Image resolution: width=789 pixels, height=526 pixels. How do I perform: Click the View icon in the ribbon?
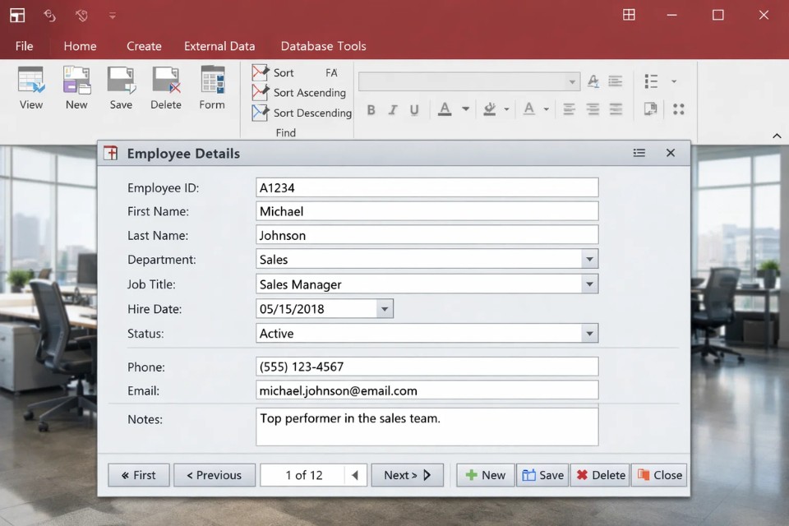pos(31,88)
